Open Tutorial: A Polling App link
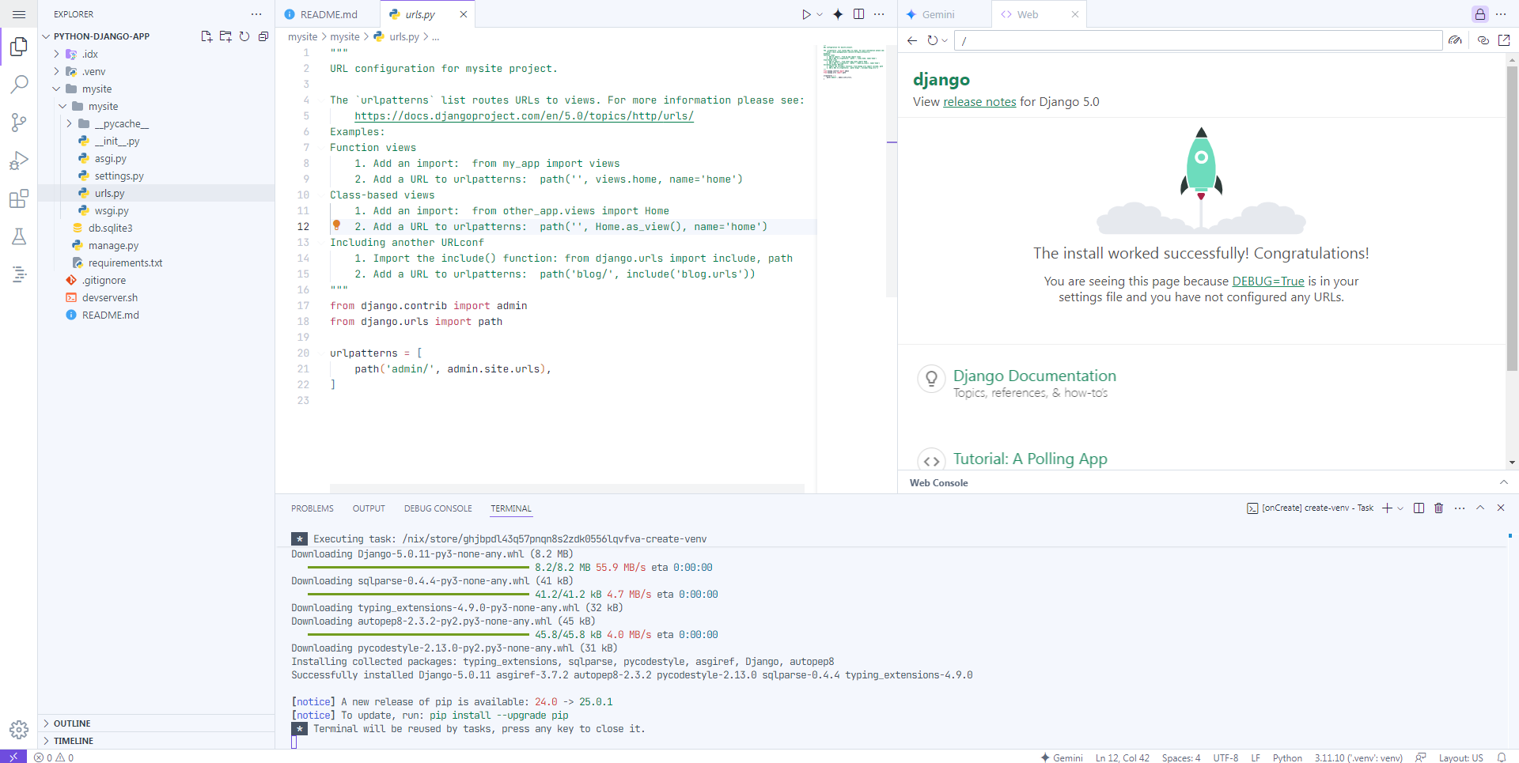Viewport: 1519px width, 763px height. [1029, 459]
